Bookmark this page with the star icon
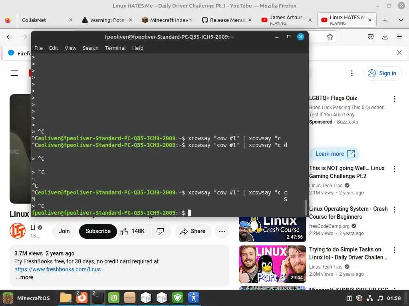This screenshot has width=409, height=306. [x=330, y=37]
